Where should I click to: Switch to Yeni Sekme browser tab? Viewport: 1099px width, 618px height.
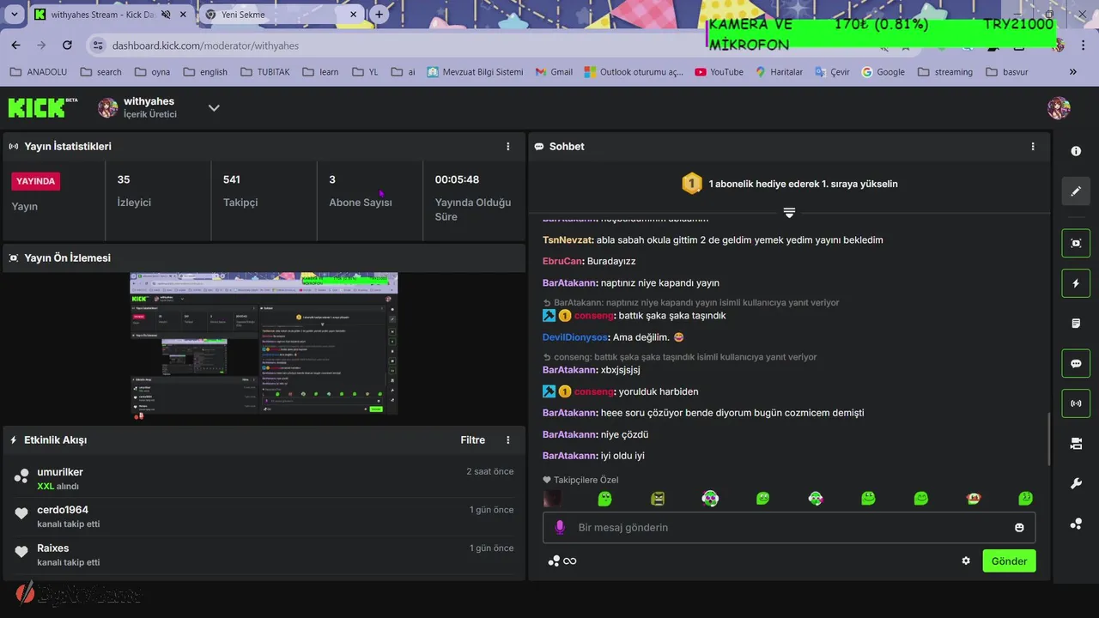pyautogui.click(x=279, y=15)
